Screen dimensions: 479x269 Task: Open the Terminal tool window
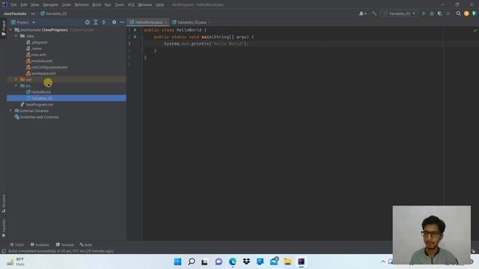coord(65,244)
